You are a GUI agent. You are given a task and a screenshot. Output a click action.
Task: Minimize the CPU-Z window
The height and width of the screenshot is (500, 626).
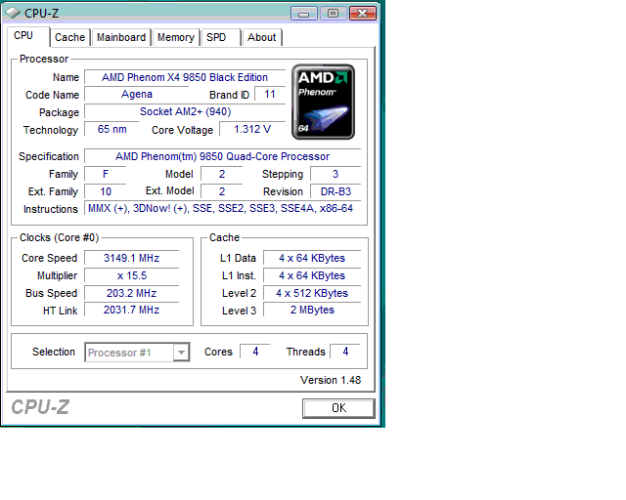pos(304,14)
